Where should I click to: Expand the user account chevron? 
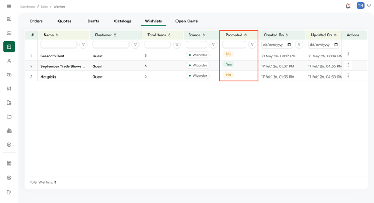[369, 6]
